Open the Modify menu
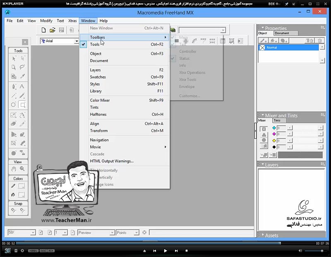This screenshot has width=331, height=257. point(46,21)
